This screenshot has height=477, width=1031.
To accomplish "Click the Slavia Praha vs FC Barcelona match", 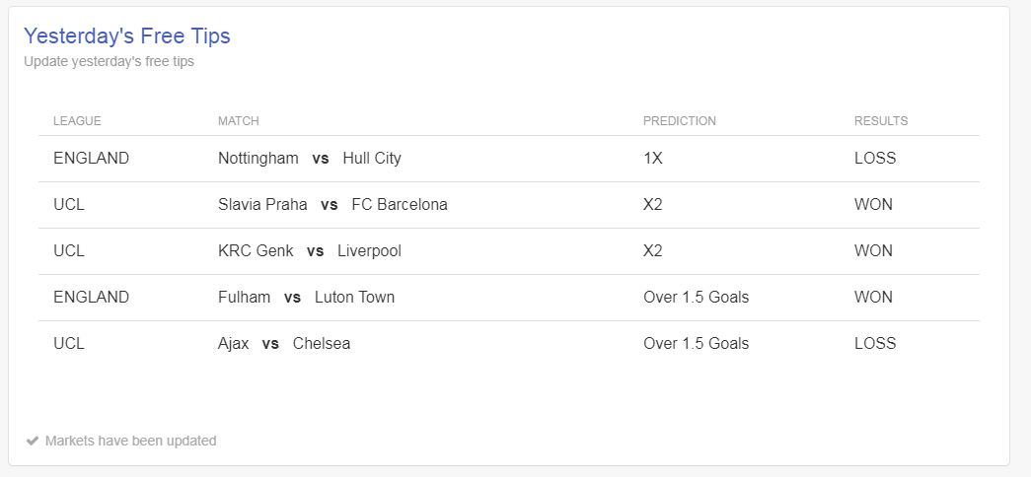I will click(x=332, y=205).
